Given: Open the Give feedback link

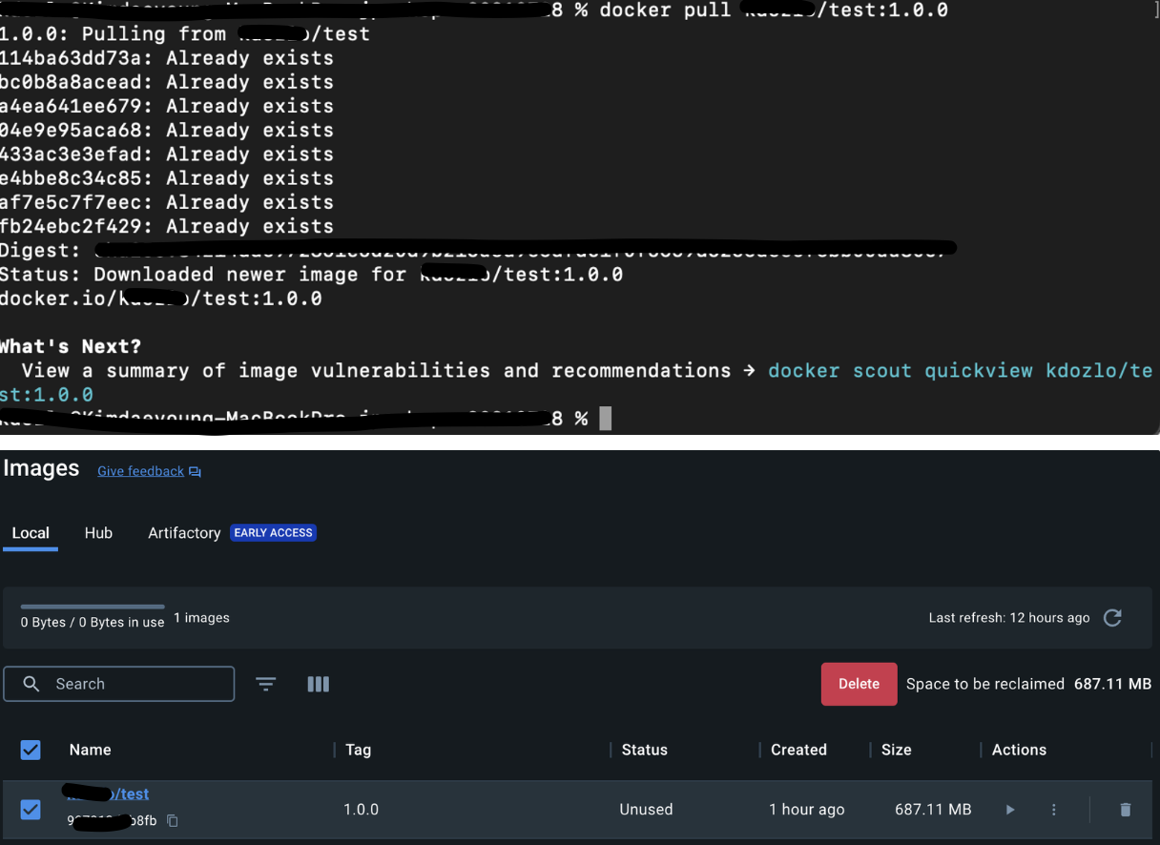Looking at the screenshot, I should tap(140, 471).
